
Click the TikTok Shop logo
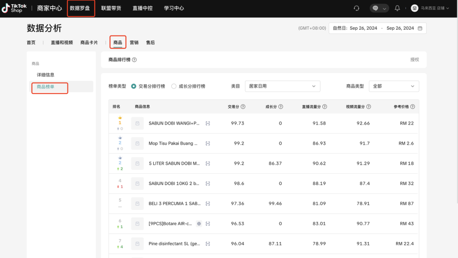14,8
